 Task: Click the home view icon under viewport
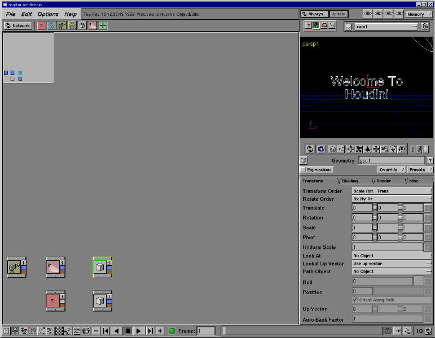(x=332, y=150)
